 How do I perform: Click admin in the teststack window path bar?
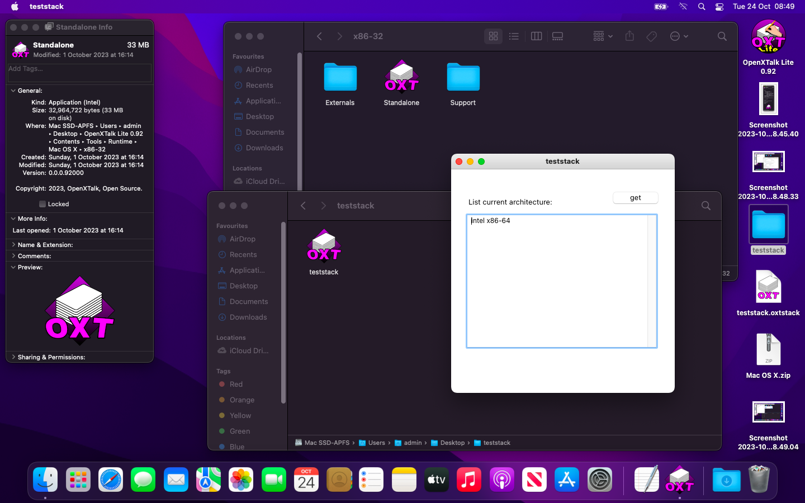click(408, 443)
